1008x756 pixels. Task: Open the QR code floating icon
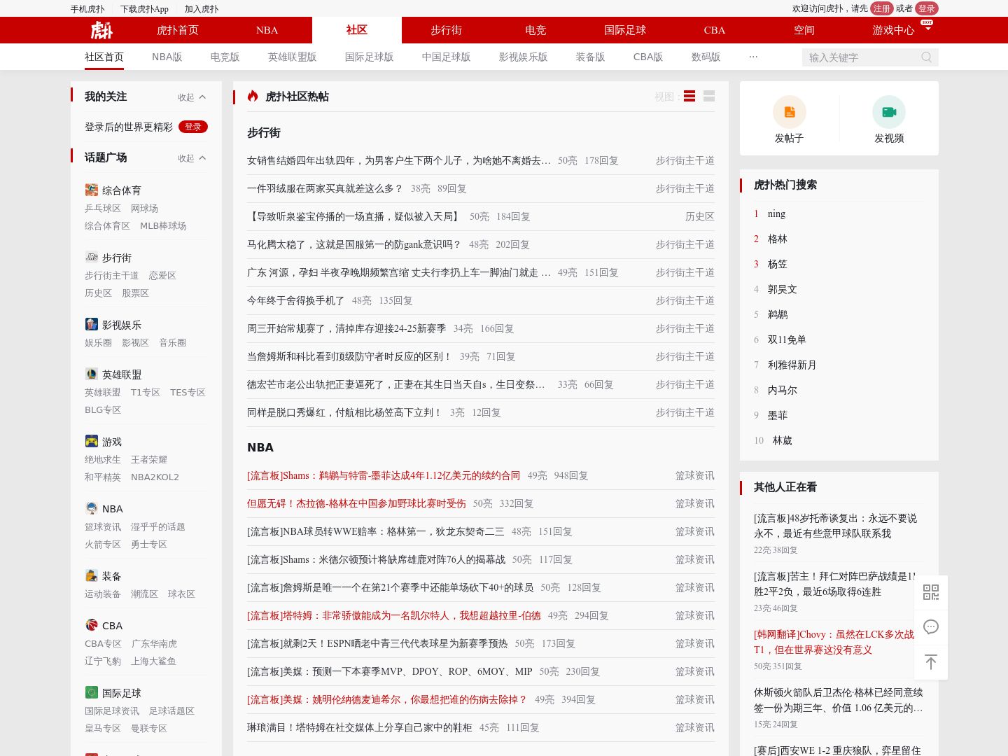tap(931, 592)
